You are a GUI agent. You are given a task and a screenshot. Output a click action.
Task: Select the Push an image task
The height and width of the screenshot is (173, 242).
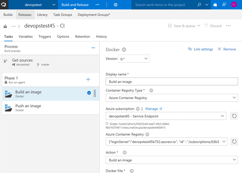(x=50, y=107)
